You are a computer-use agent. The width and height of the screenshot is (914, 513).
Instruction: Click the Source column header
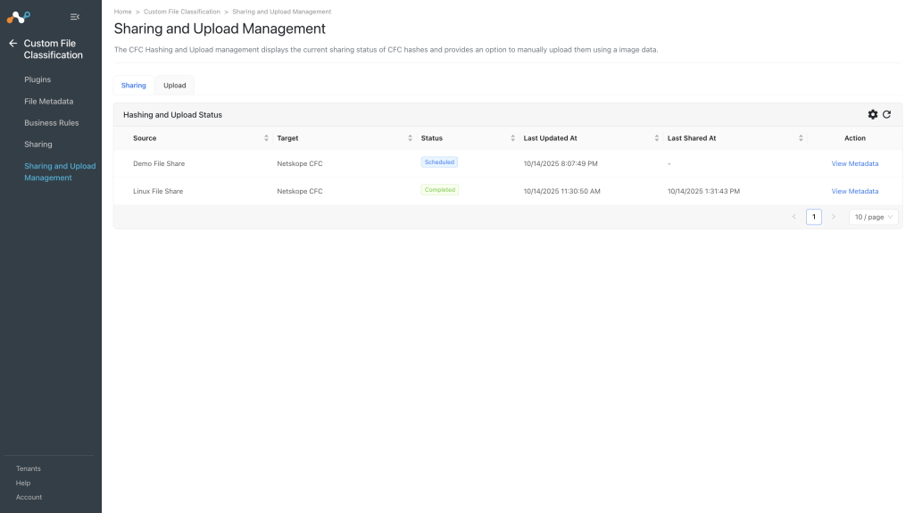[145, 138]
